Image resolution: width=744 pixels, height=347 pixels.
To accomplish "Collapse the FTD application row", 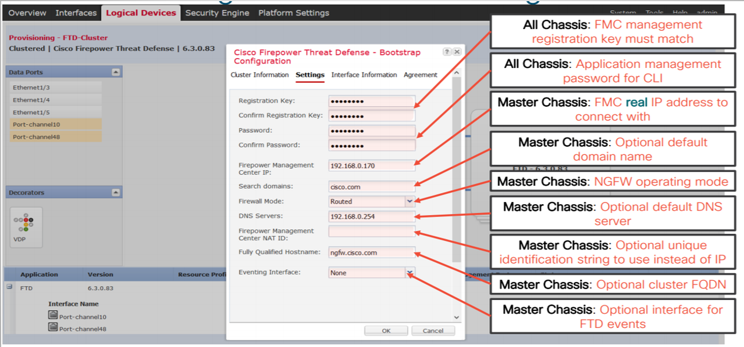I will 9,287.
